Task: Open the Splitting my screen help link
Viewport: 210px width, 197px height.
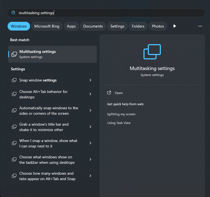Action: coord(121,114)
